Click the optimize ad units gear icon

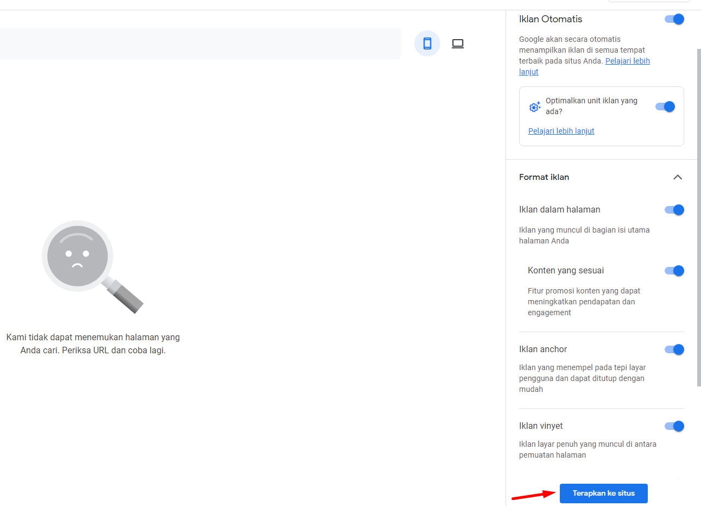click(535, 107)
